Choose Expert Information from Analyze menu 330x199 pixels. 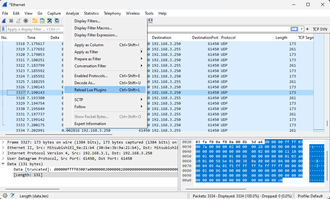pos(90,124)
